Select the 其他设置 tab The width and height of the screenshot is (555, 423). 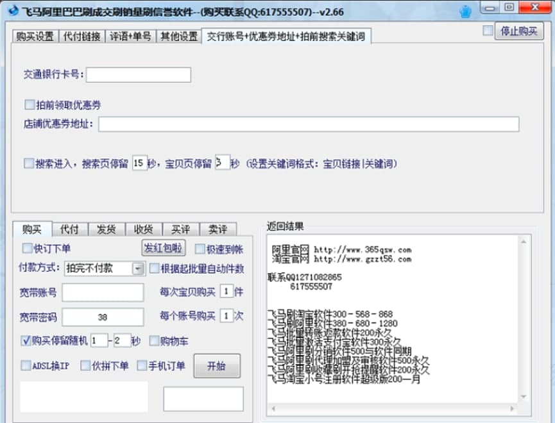179,36
